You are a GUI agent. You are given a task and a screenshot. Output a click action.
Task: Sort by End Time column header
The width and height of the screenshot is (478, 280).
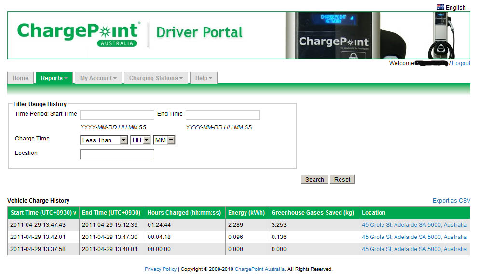coord(111,212)
